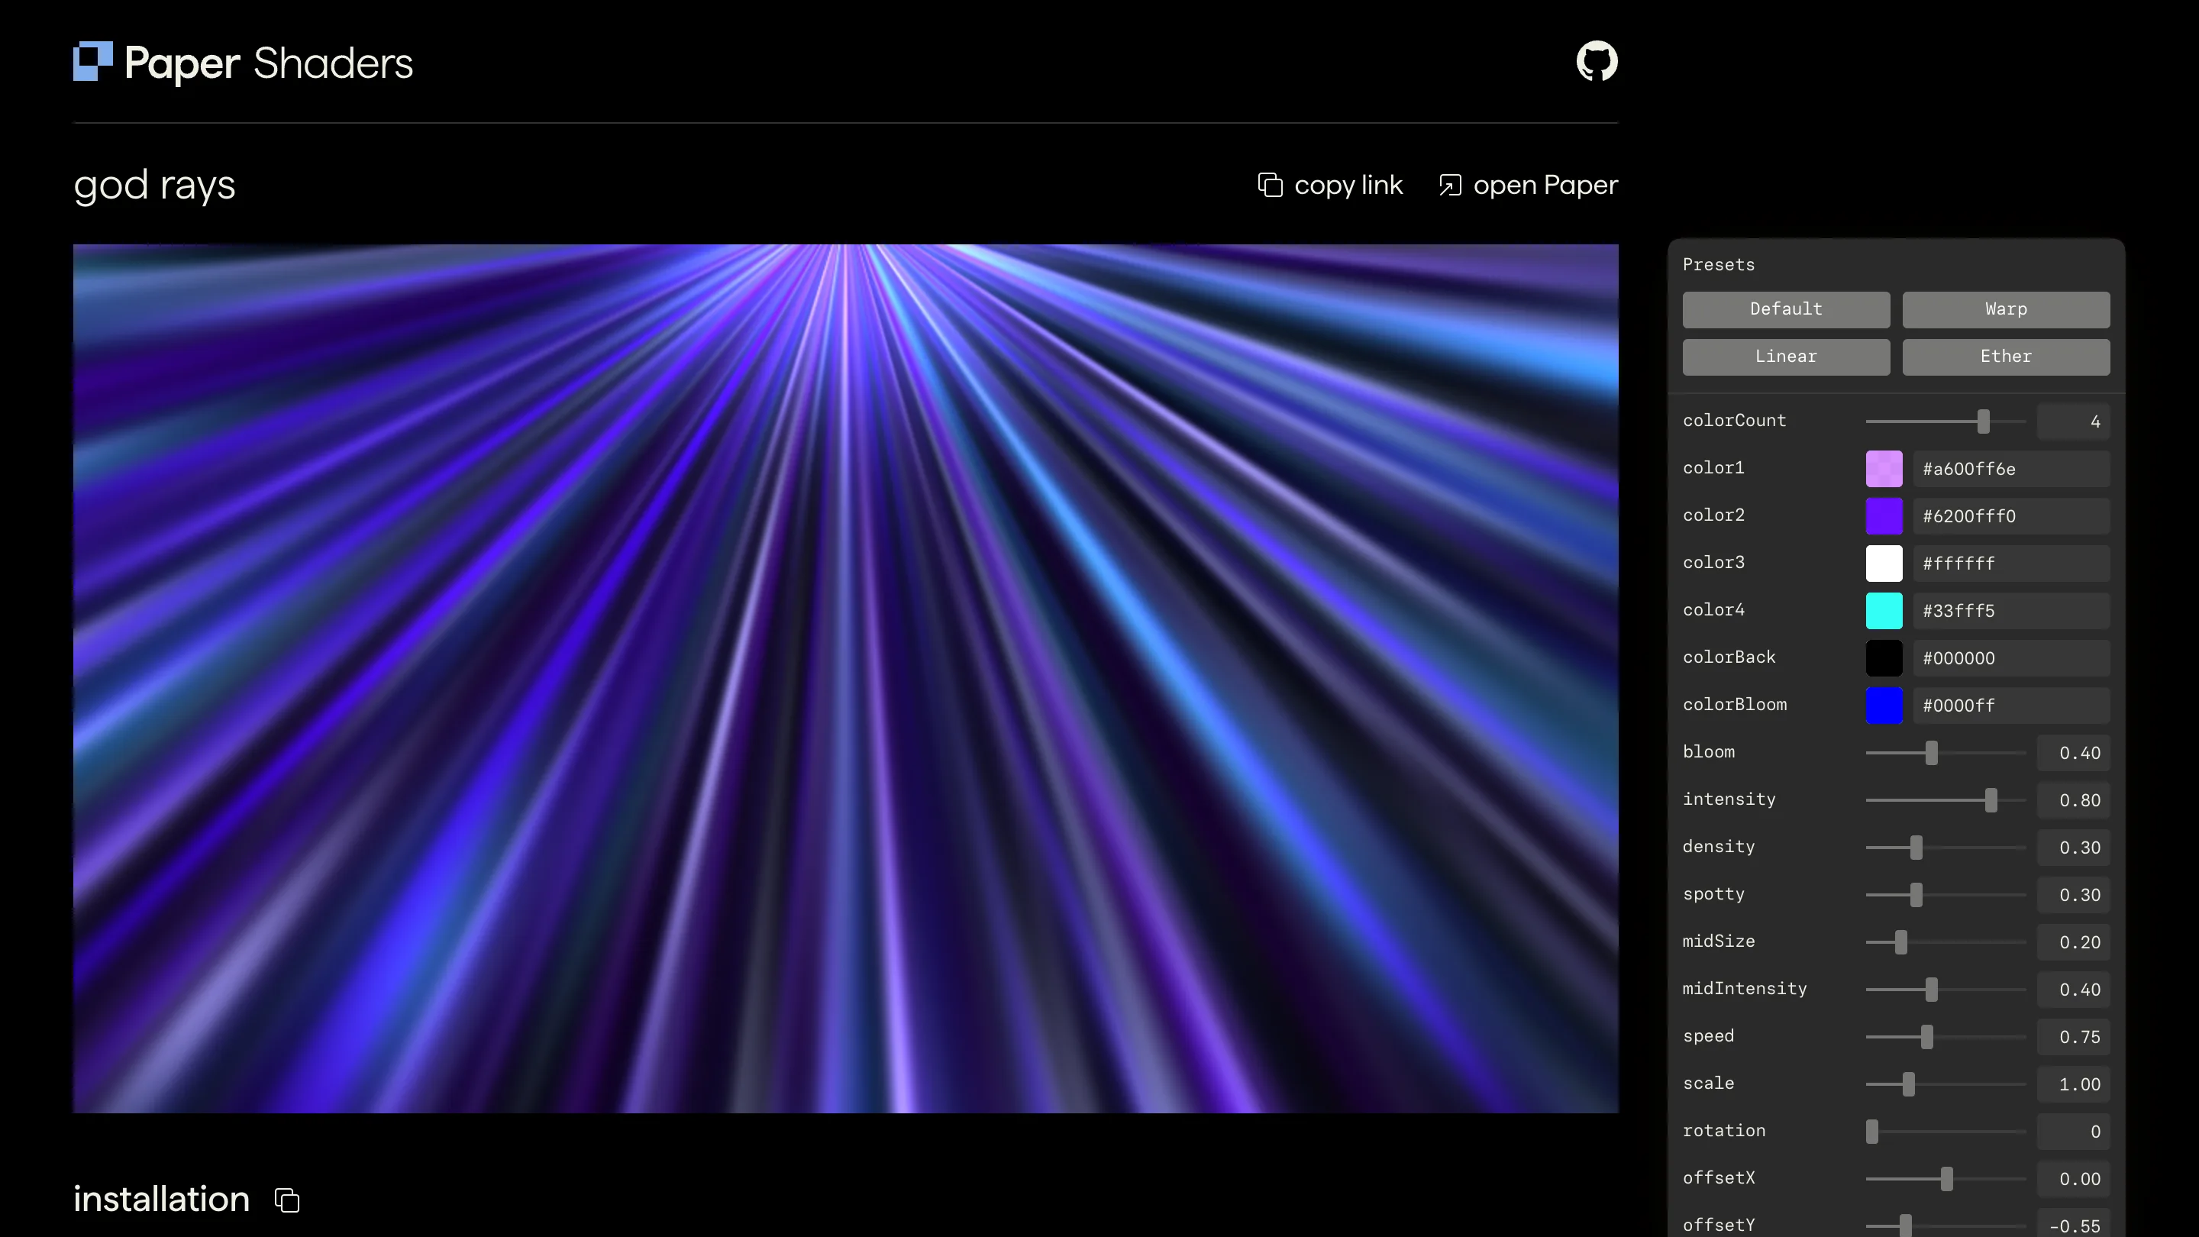Edit the colorBack hex field #000000

[x=2011, y=658]
